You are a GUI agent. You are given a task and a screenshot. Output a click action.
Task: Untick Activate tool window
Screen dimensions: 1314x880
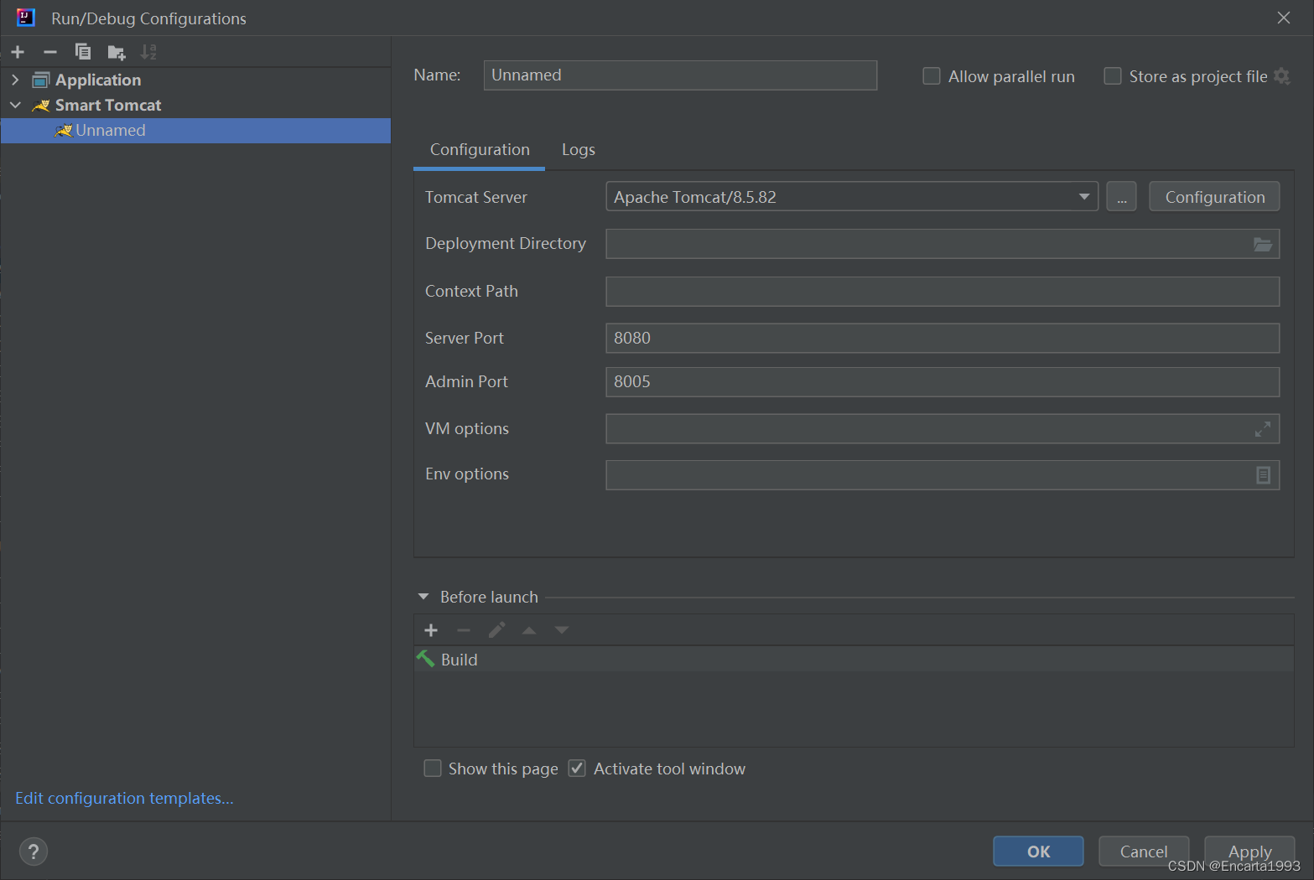[x=577, y=769]
